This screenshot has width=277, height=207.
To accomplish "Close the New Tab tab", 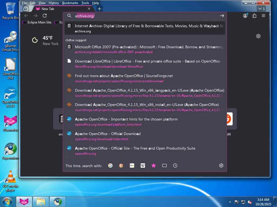I will pos(89,9).
